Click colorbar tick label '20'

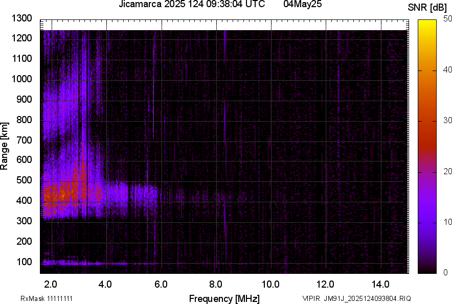(x=447, y=172)
